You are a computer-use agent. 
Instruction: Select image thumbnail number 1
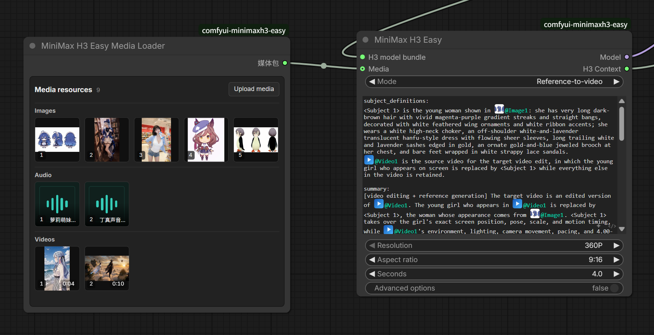57,140
